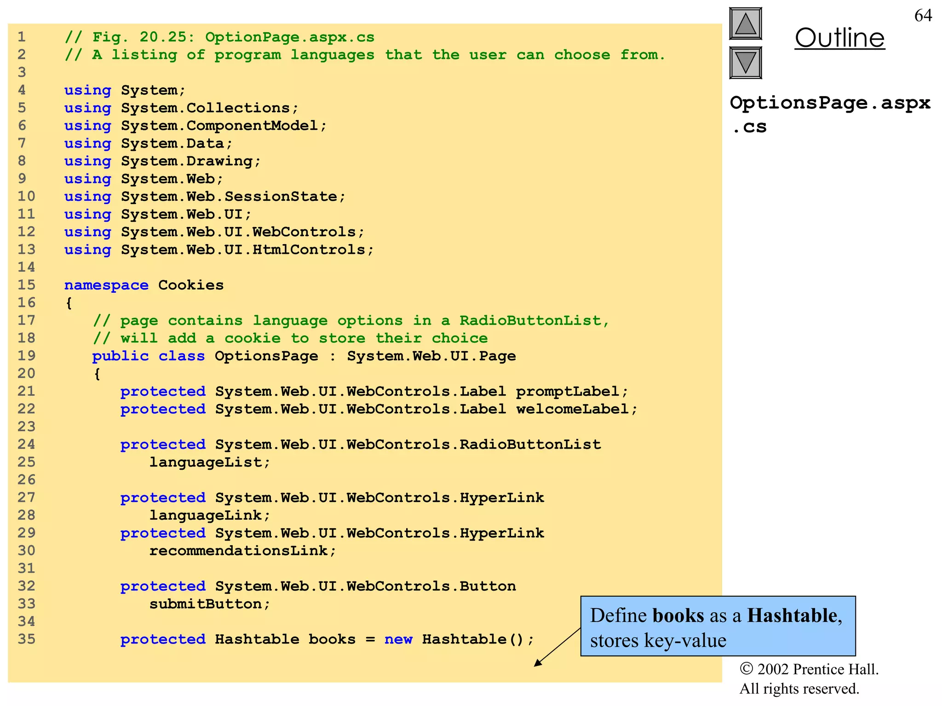
Task: Click the Fig. 20.25 comment on line 1
Action: coord(219,37)
